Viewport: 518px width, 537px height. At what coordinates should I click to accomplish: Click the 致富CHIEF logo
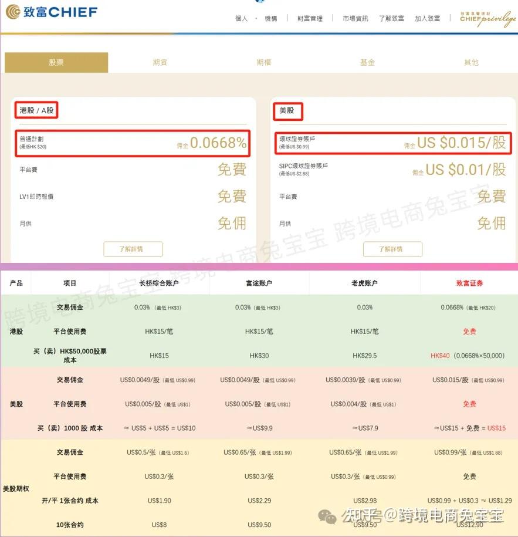[x=51, y=11]
